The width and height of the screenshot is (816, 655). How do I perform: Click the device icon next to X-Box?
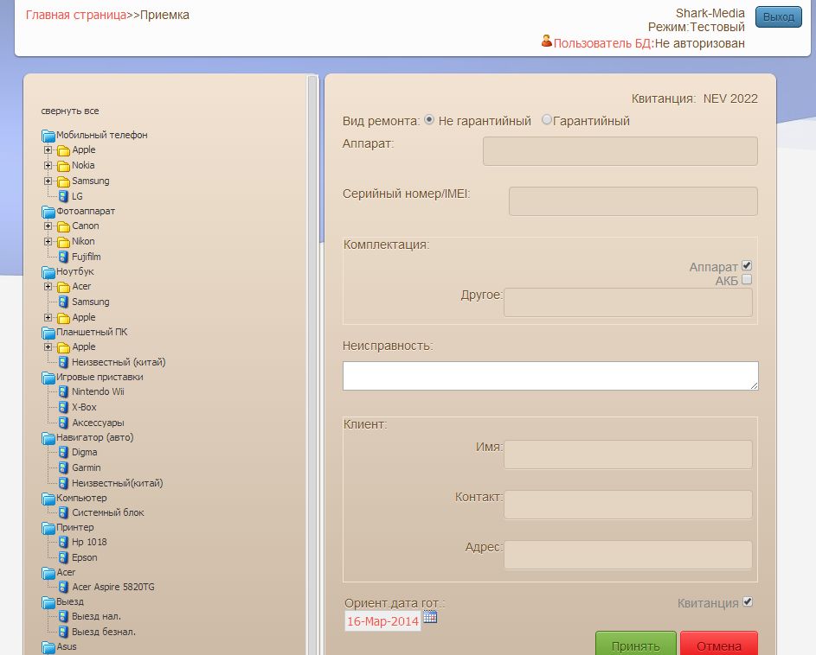coord(63,407)
